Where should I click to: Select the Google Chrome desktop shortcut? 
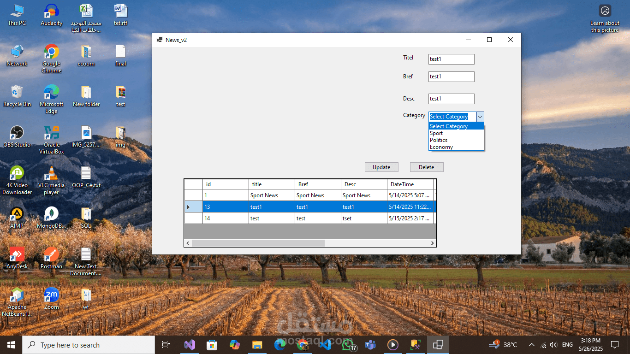[x=51, y=59]
